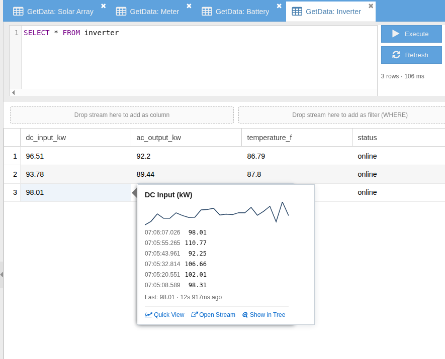Click the Meter tab table icon

(x=121, y=12)
